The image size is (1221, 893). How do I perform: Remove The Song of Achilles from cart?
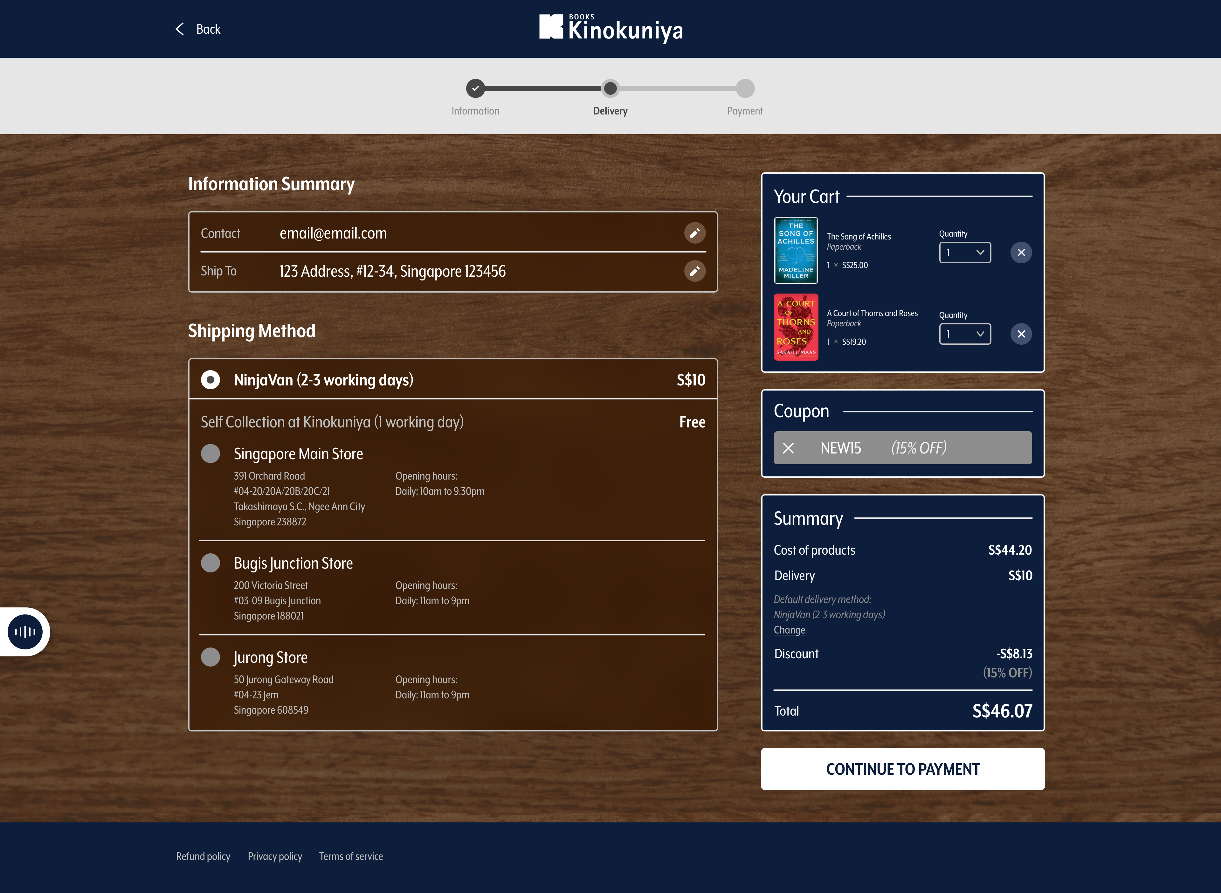1021,253
